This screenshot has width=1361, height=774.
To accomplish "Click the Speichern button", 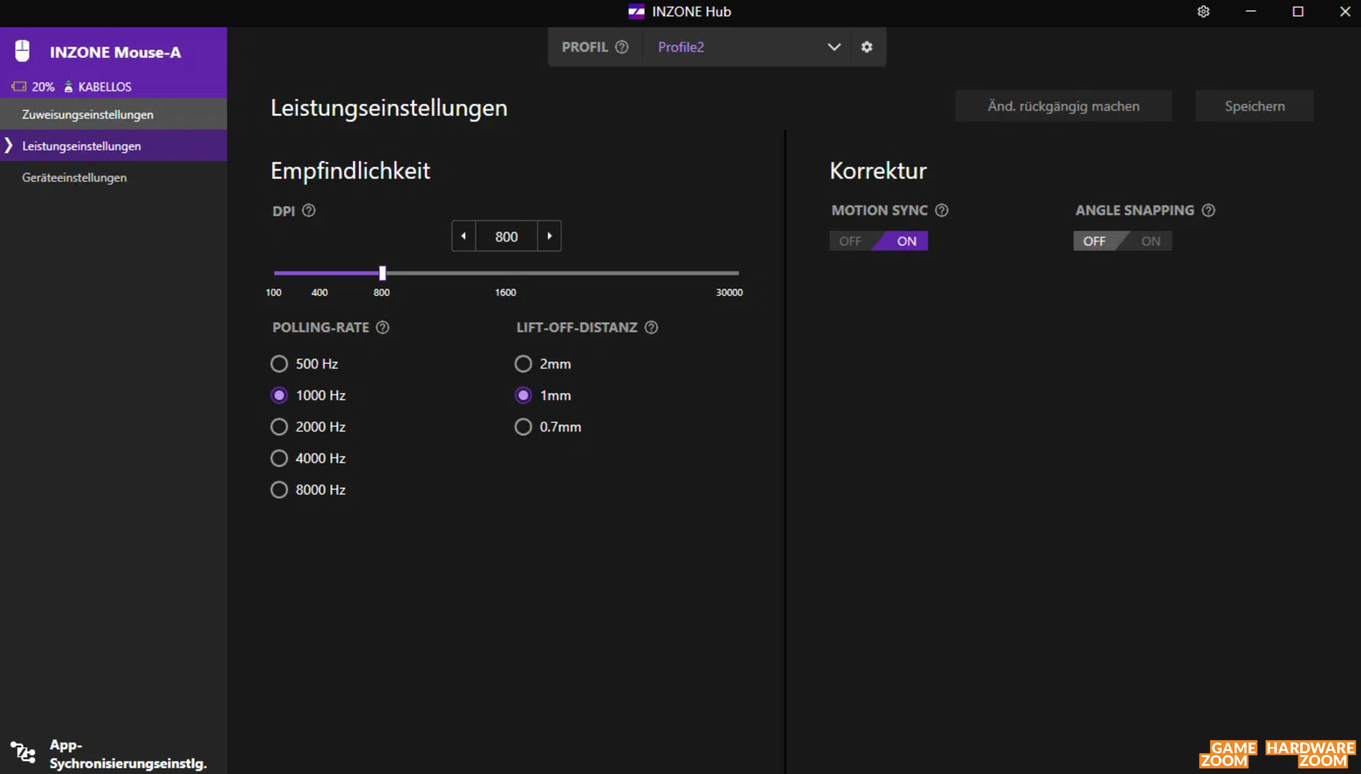I will pos(1255,106).
